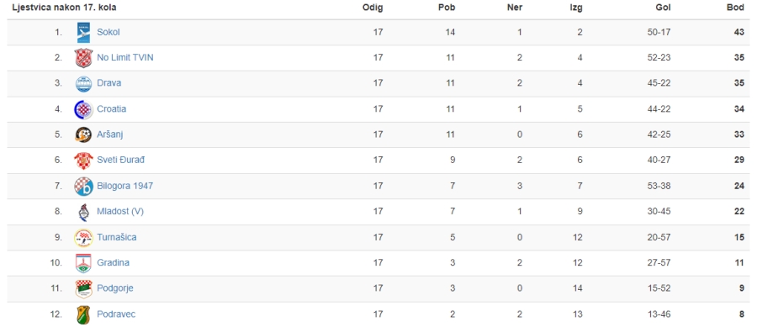The height and width of the screenshot is (327, 757).
Task: Open the Bilogora 1947 team link
Action: (125, 186)
